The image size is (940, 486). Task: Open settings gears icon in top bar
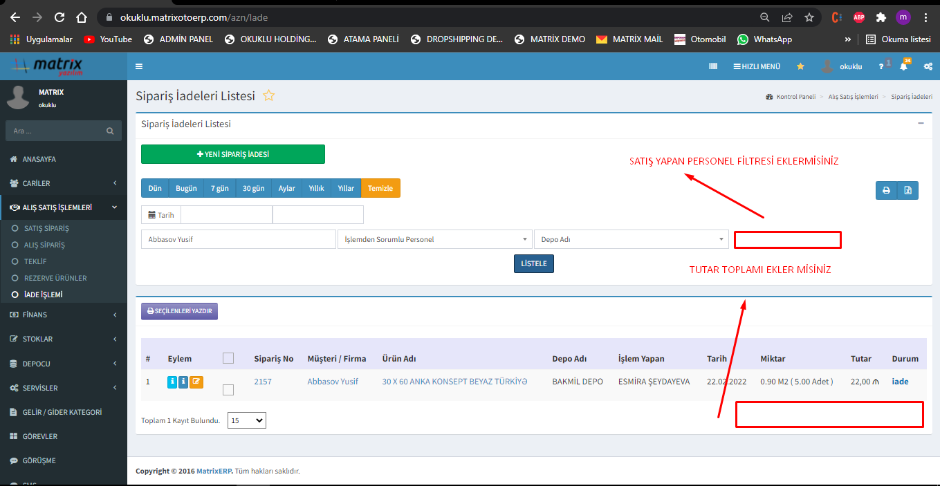point(928,66)
